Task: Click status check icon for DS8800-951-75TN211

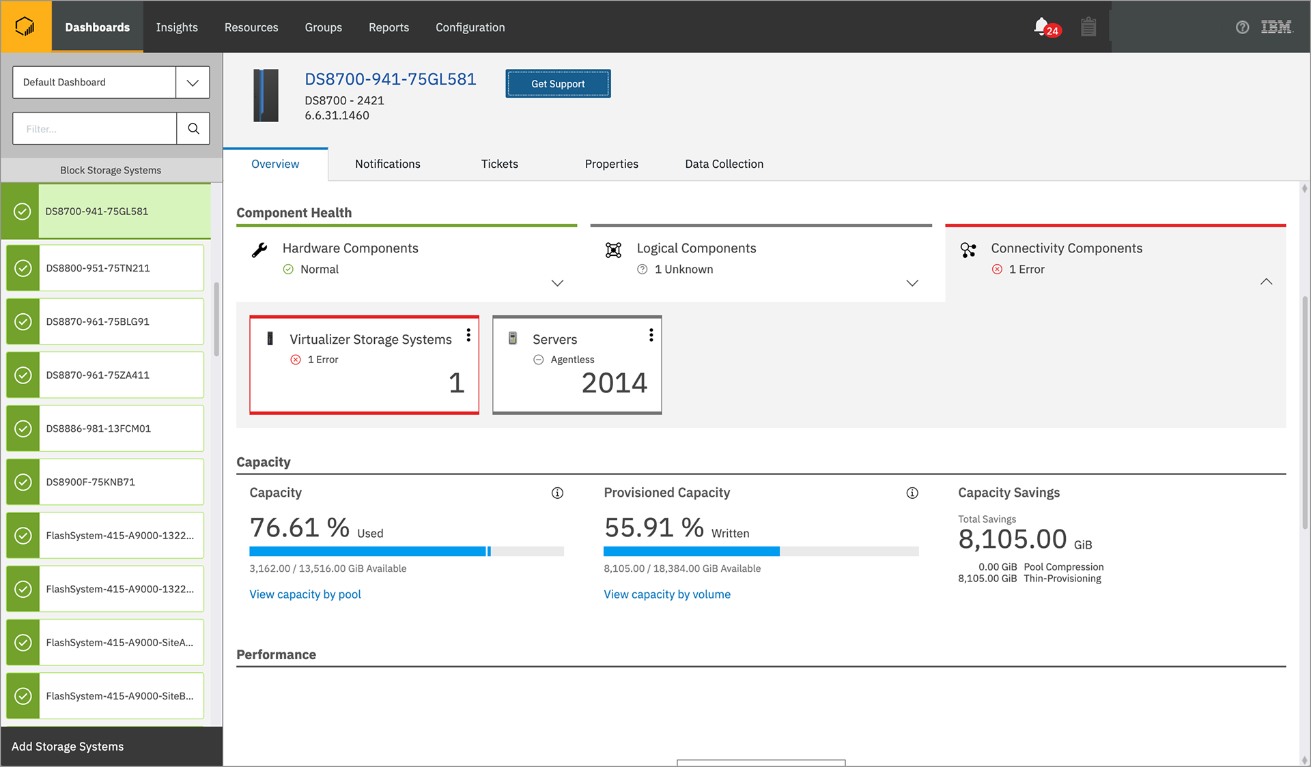Action: click(x=23, y=268)
